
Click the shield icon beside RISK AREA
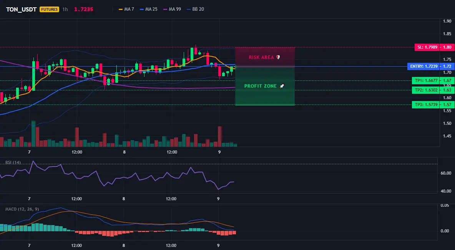click(278, 57)
